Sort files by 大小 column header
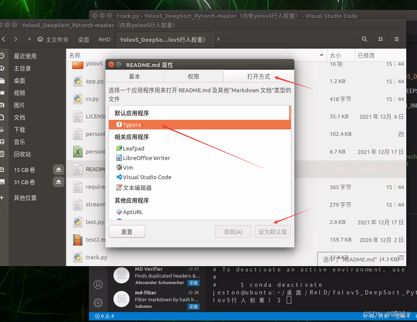 (x=341, y=55)
